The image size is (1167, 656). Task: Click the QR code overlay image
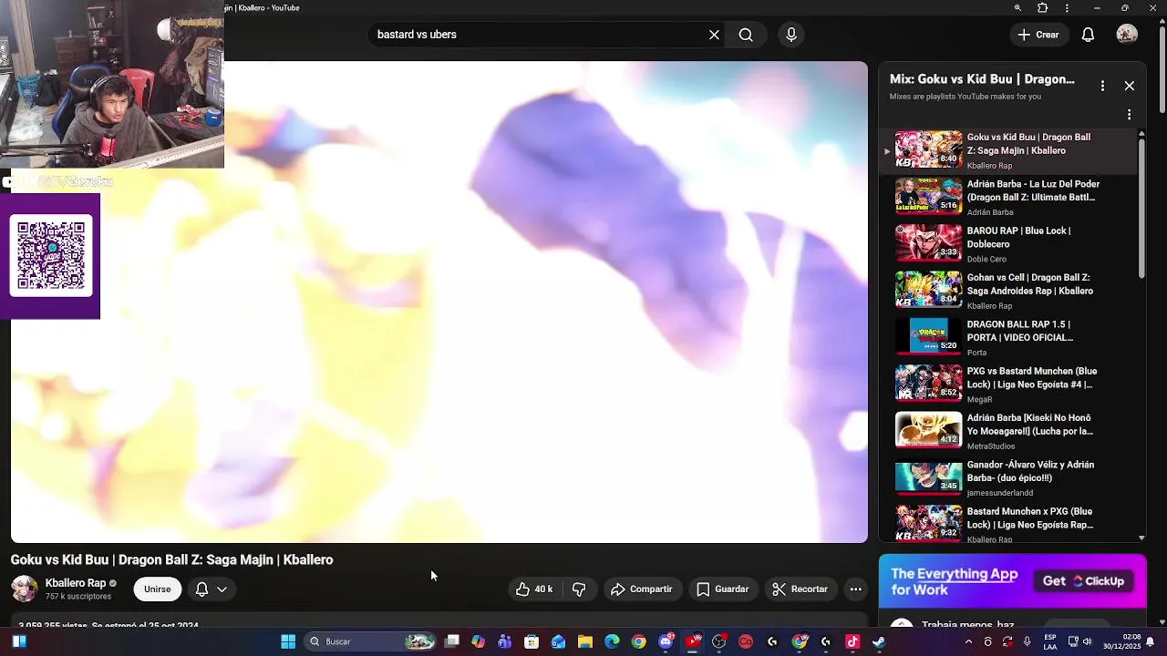pyautogui.click(x=51, y=255)
